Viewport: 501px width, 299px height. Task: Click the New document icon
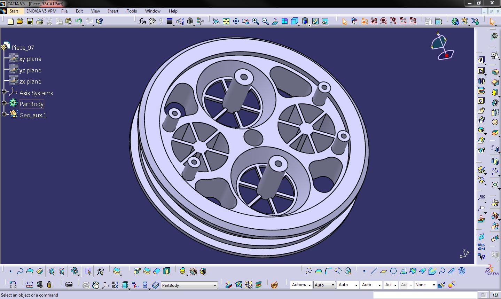pos(10,22)
